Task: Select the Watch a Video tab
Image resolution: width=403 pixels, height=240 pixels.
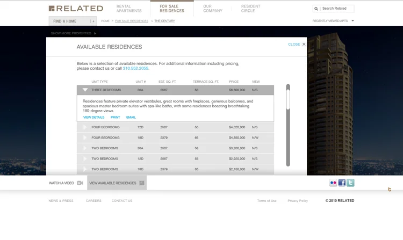Action: 66,183
